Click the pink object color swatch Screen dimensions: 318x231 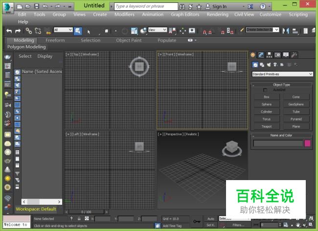(308, 143)
